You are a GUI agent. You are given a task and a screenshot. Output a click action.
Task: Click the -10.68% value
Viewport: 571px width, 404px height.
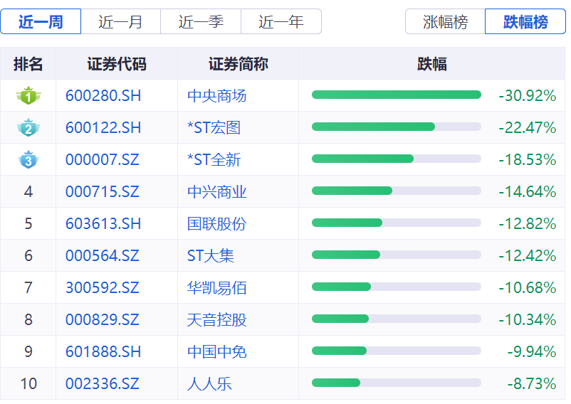point(528,288)
